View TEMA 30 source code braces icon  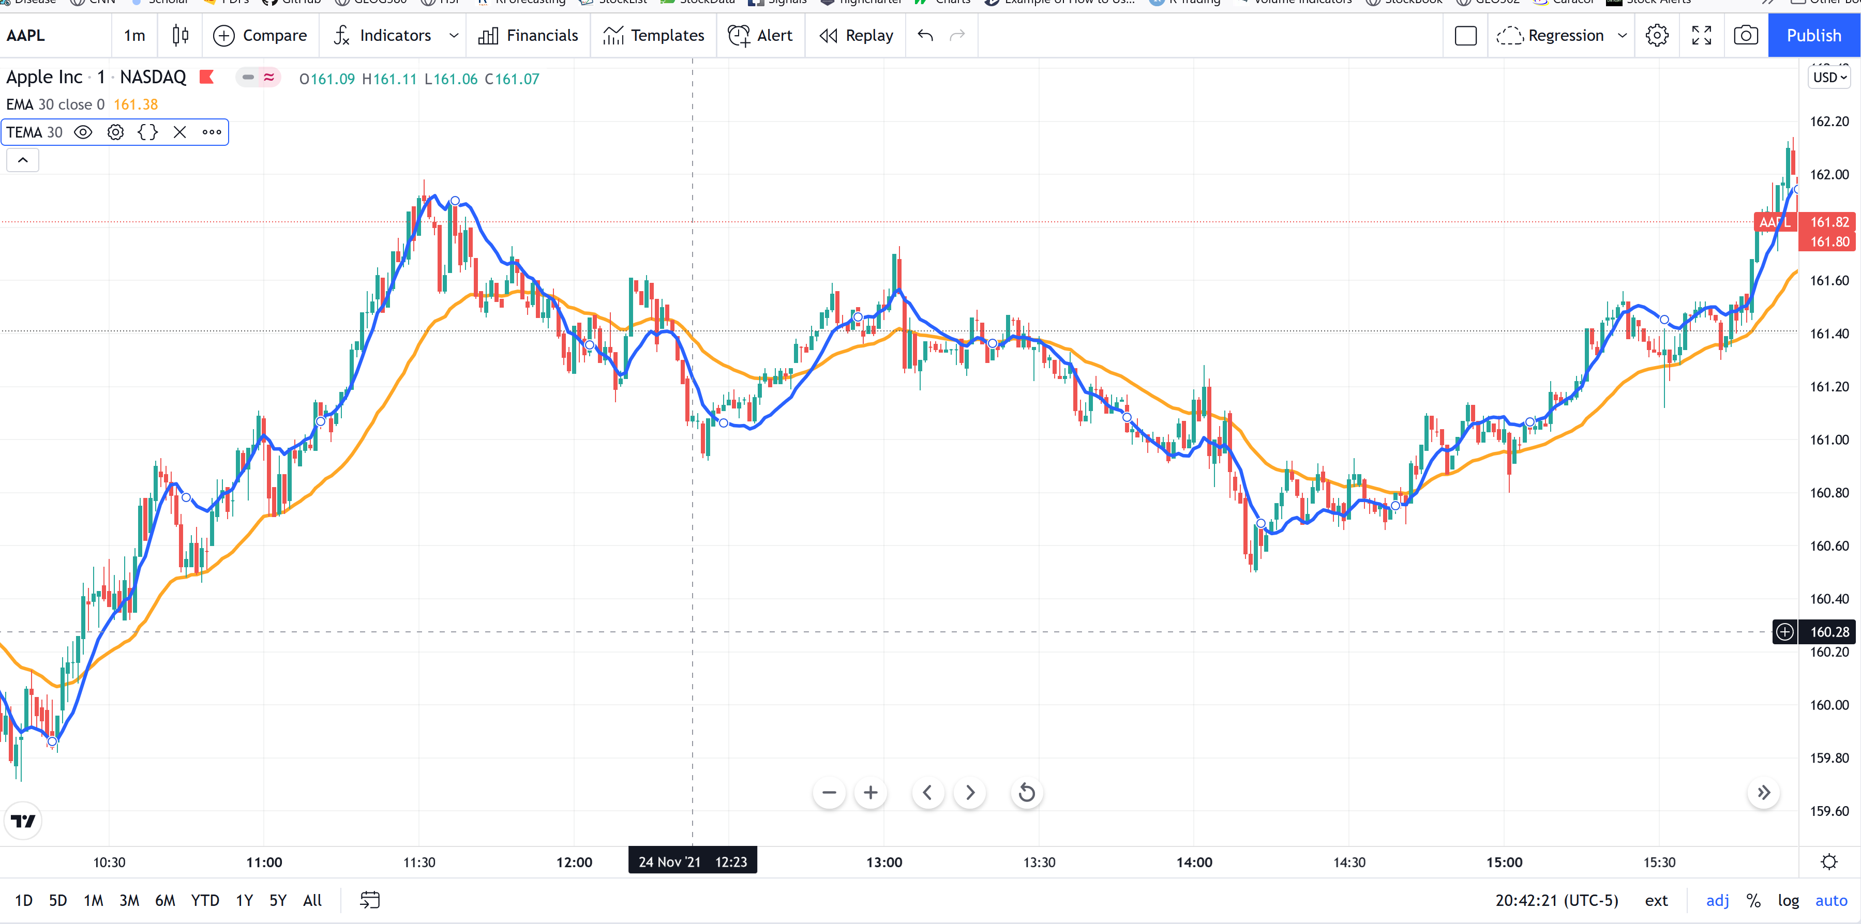147,132
